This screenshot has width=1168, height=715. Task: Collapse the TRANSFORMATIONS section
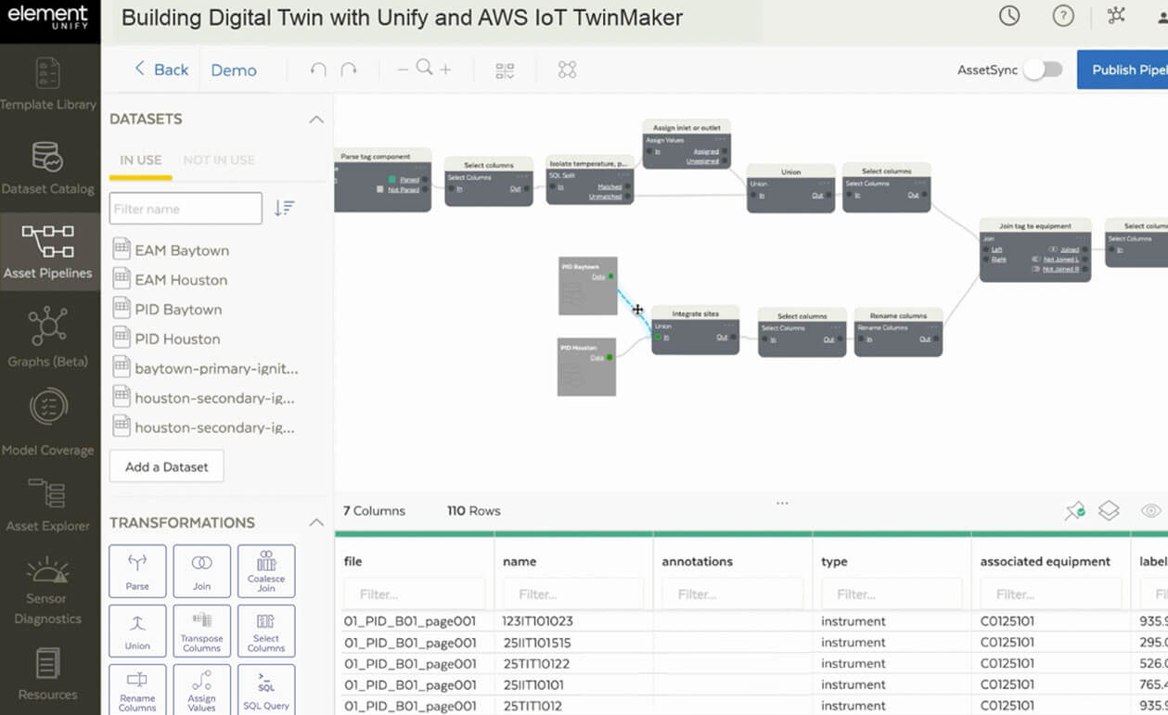tap(316, 523)
